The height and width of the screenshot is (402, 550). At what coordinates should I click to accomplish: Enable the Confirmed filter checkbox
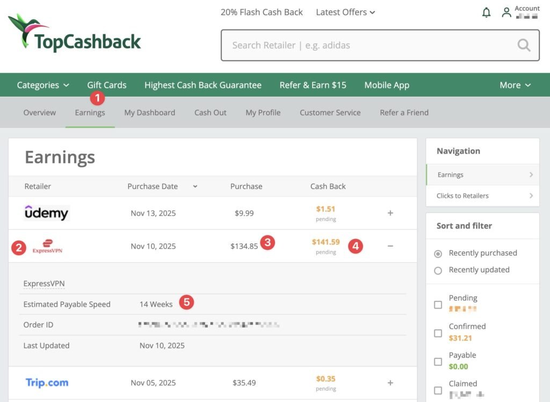438,333
